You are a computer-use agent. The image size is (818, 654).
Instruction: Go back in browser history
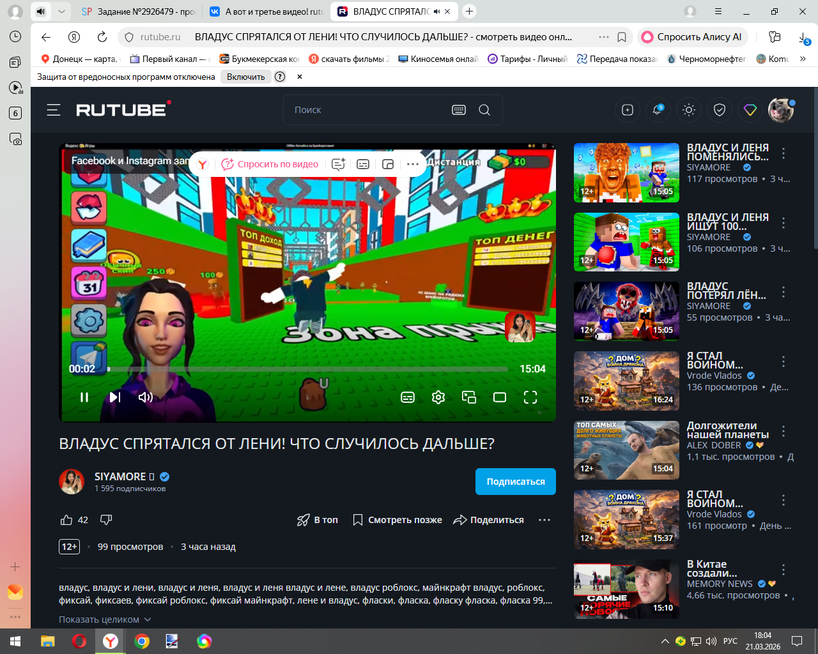point(45,37)
